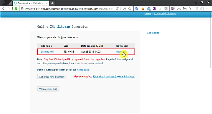Image resolution: width=212 pixels, height=114 pixels.
Task: Click the jpak.tistory.com domain text
Action: 70,37
